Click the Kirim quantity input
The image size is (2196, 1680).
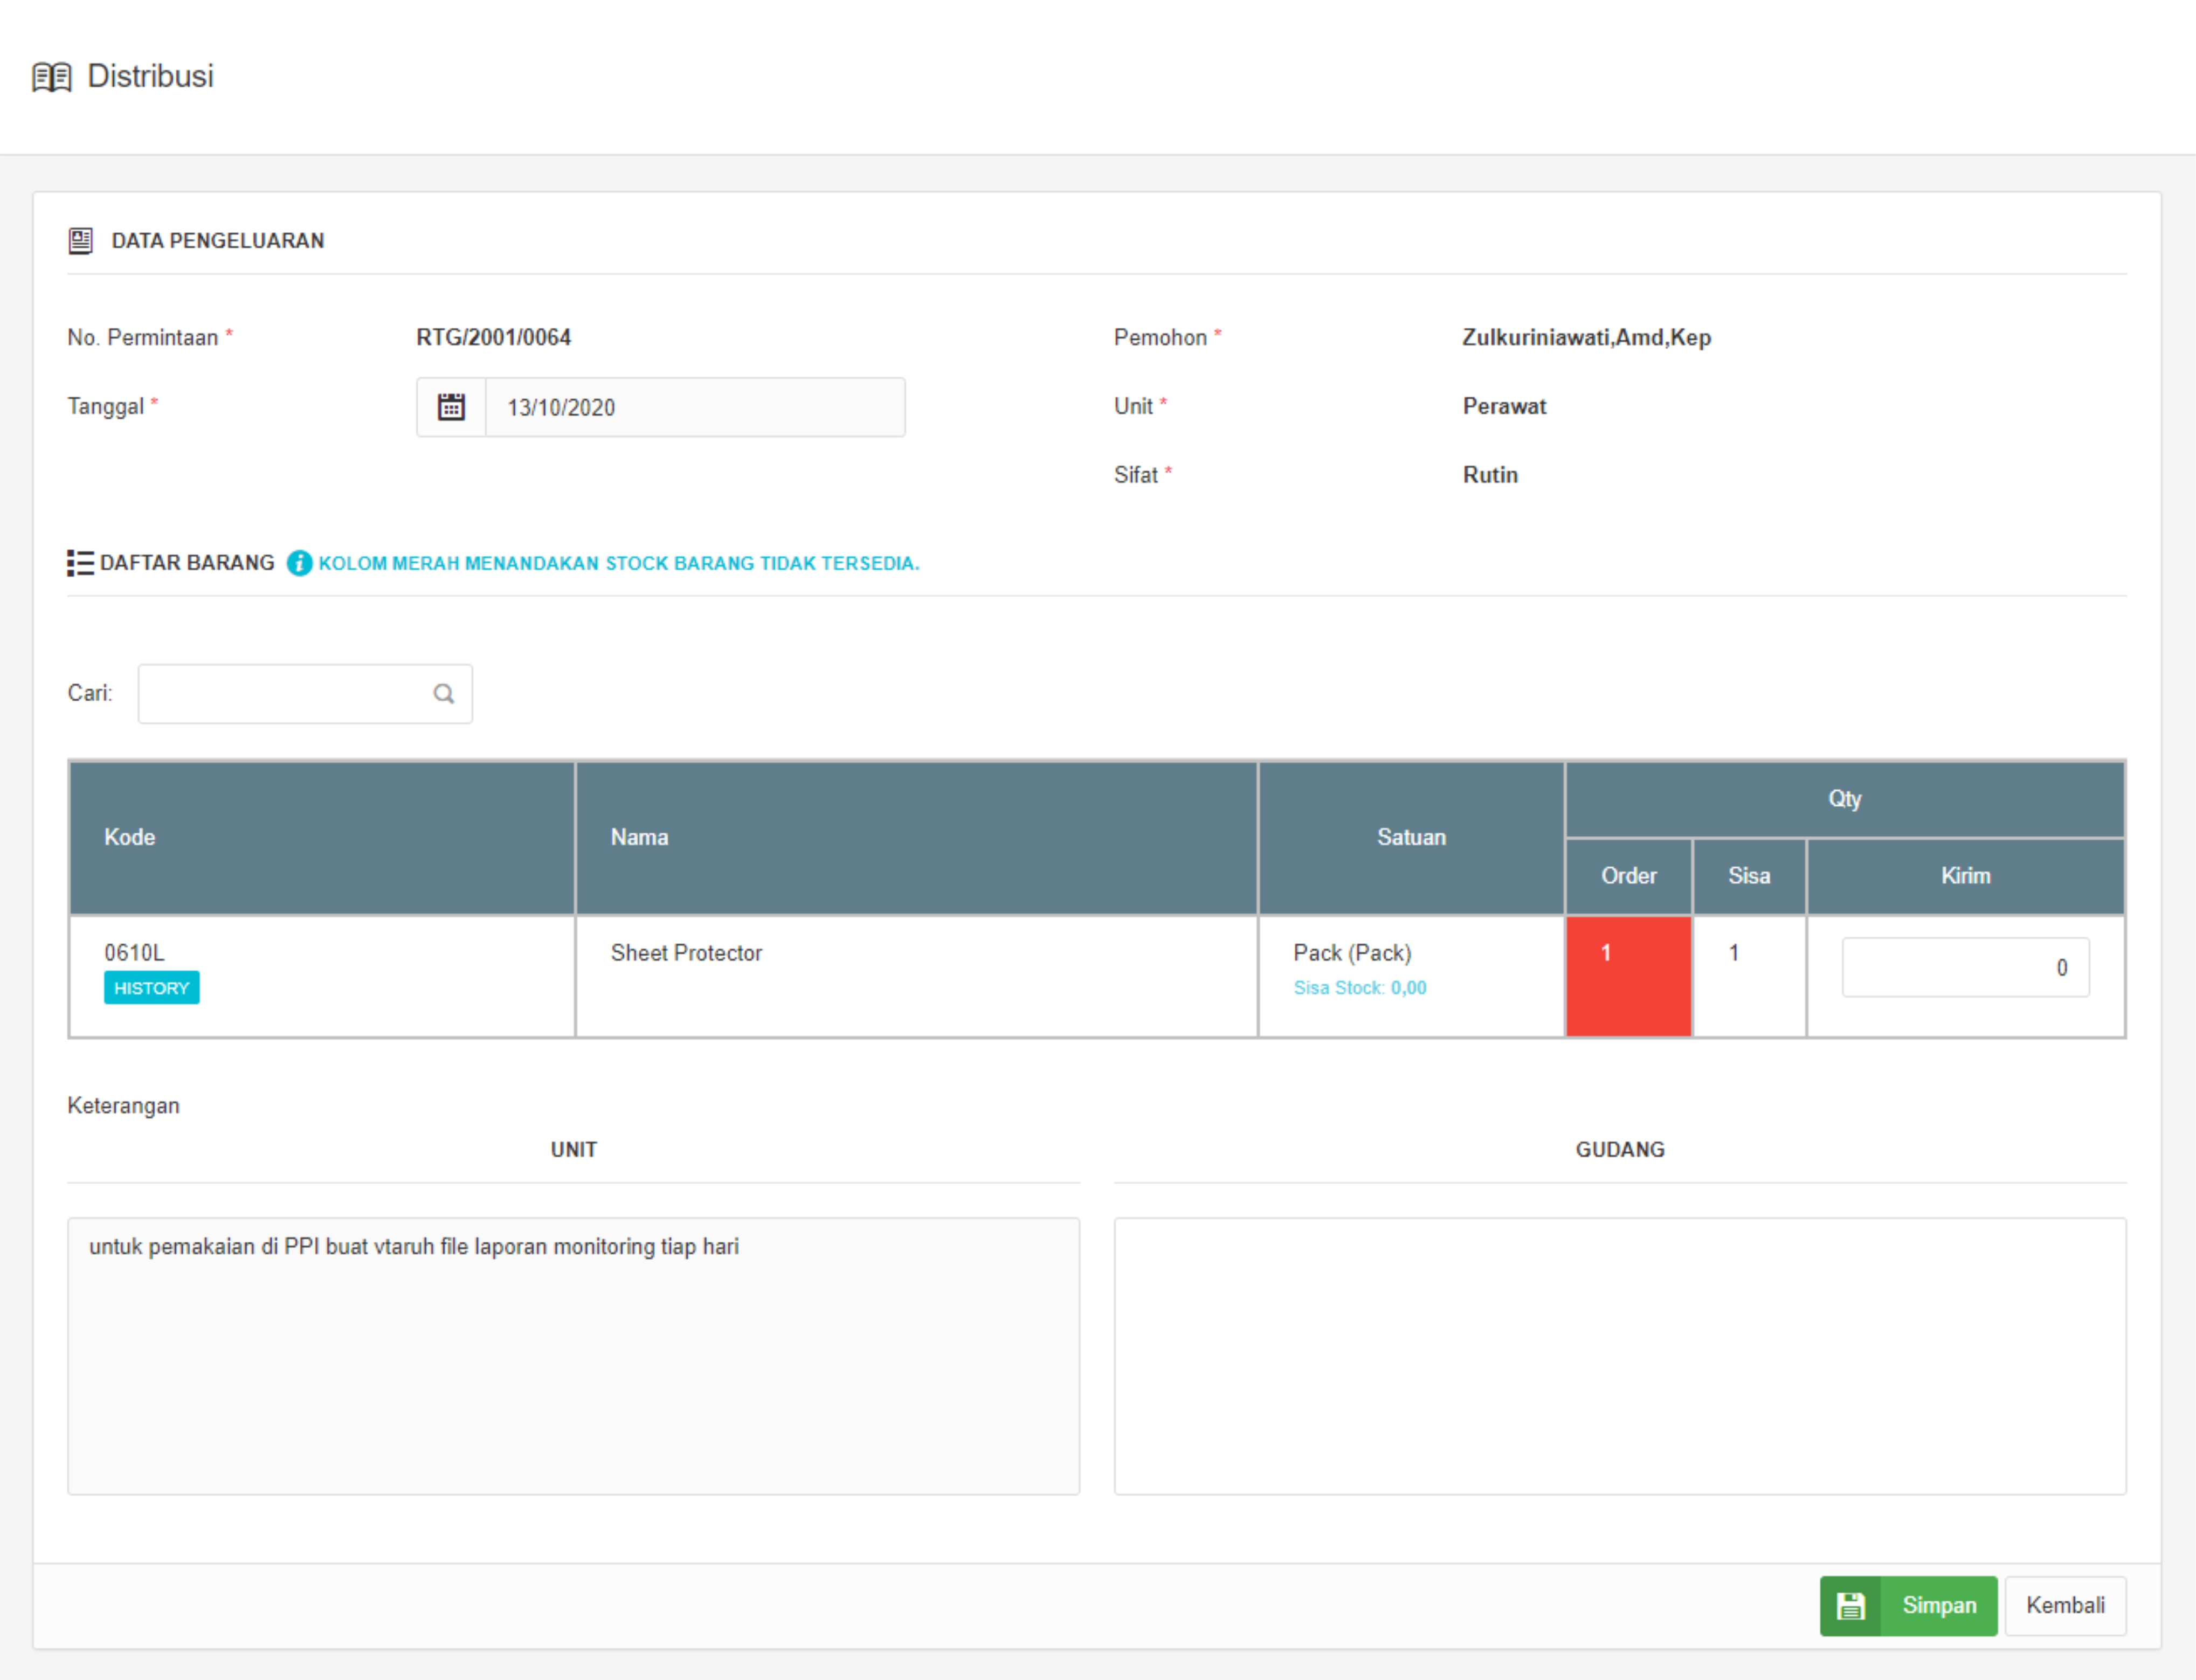click(x=1964, y=967)
